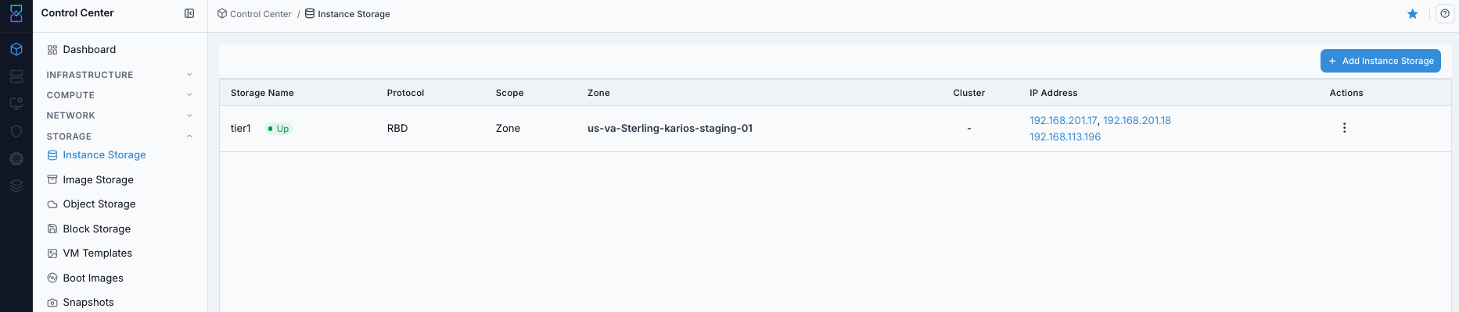Select the cube icon in left rail
Image resolution: width=1459 pixels, height=312 pixels.
tap(16, 49)
